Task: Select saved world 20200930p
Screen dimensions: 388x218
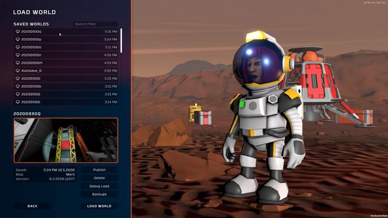Action: pos(66,39)
